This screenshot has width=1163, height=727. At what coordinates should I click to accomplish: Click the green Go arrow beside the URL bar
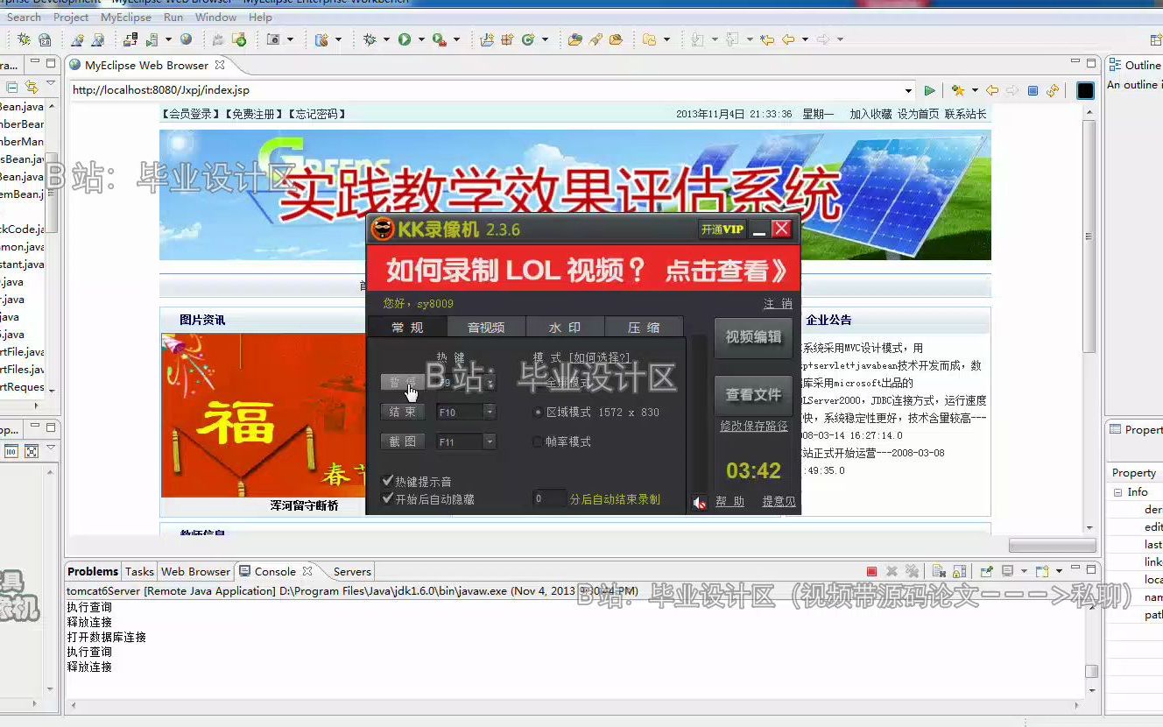(x=930, y=90)
